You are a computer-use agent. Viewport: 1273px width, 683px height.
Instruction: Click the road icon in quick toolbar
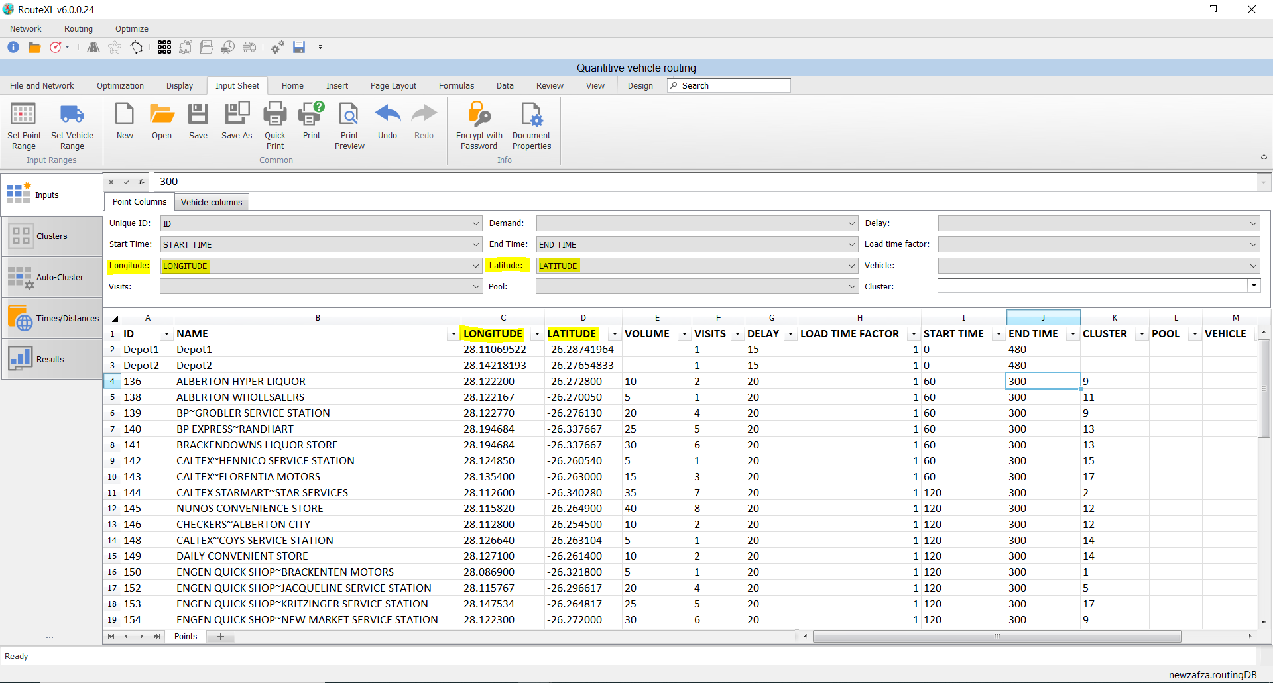[93, 47]
